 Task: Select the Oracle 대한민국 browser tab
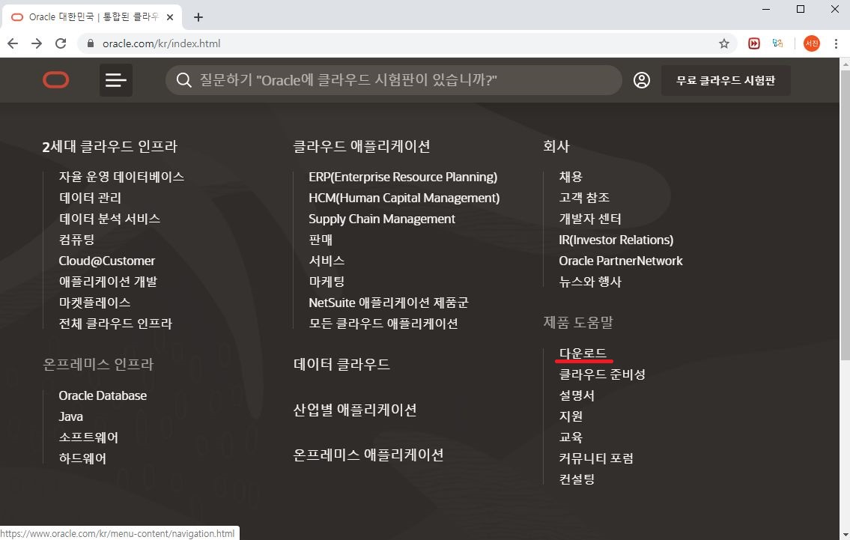pos(92,17)
